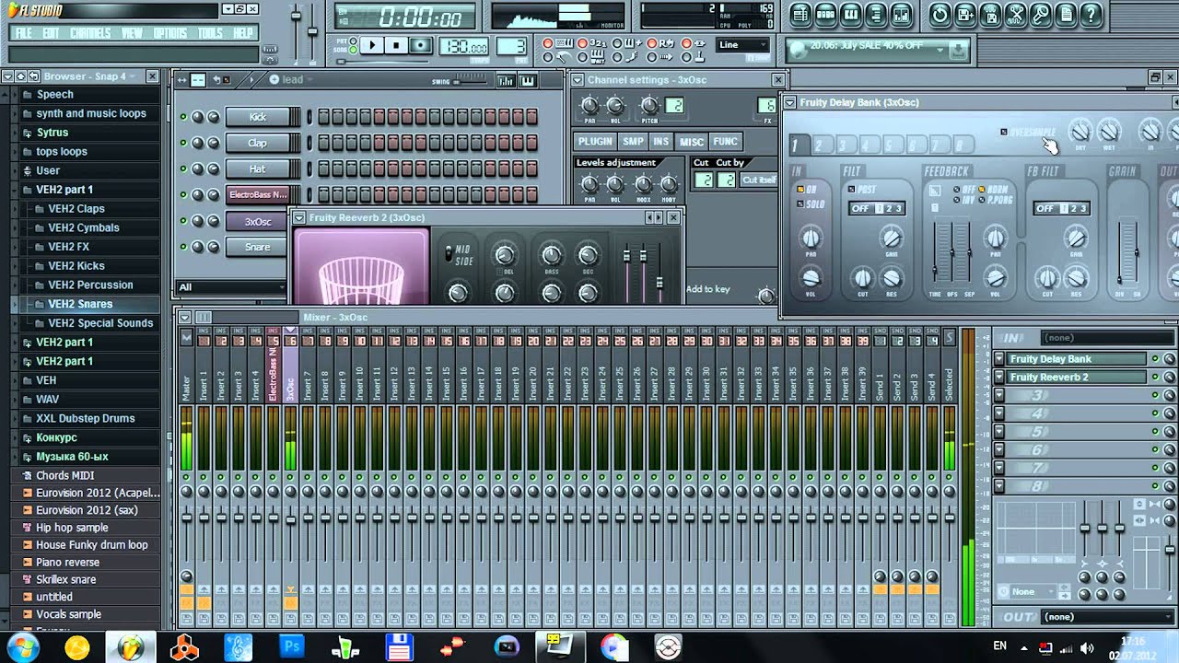1179x663 pixels.
Task: Click the Save new version icon
Action: tap(965, 14)
